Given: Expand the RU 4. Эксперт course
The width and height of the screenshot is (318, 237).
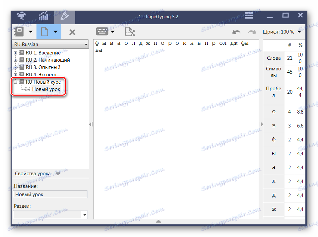Looking at the screenshot, I should pyautogui.click(x=15, y=75).
